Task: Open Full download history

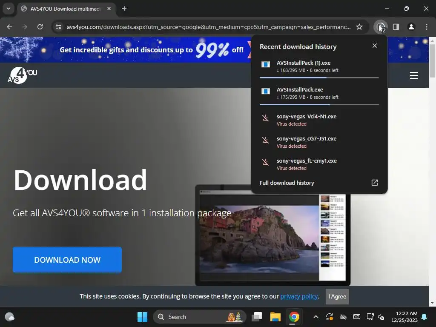Action: [x=287, y=183]
